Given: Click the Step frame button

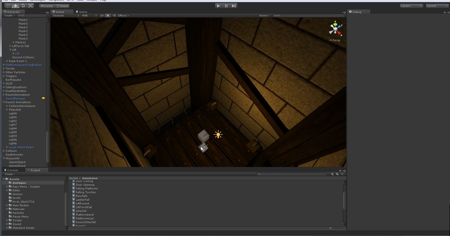Looking at the screenshot, I should coord(233,6).
